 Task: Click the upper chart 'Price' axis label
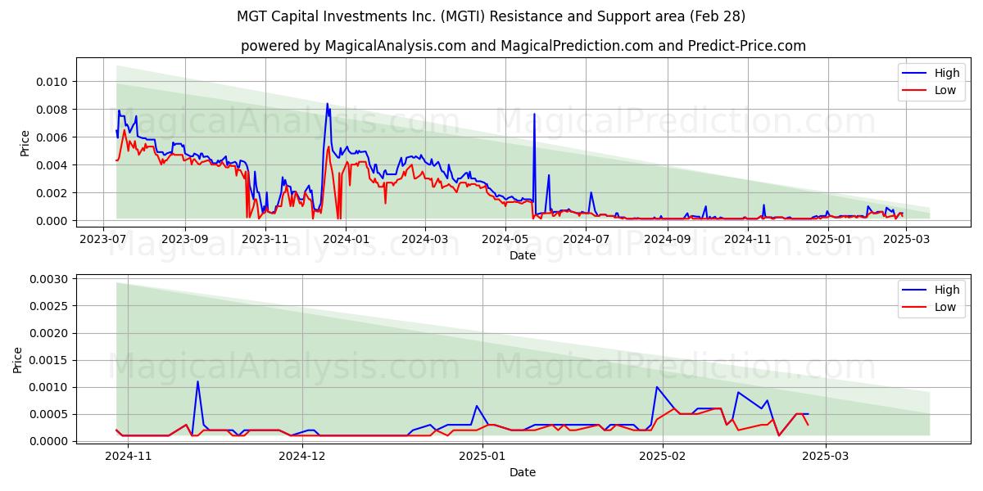coord(25,143)
